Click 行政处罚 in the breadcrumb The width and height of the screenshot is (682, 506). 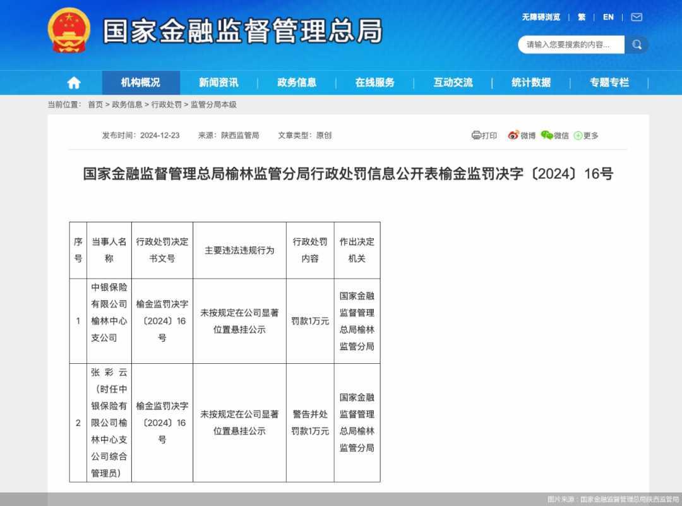click(166, 105)
